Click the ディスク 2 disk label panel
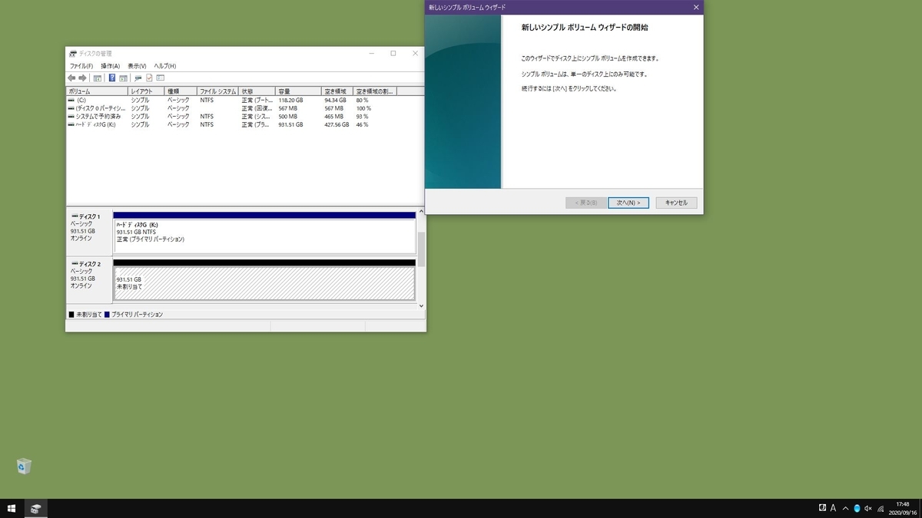The width and height of the screenshot is (922, 518). coord(89,279)
